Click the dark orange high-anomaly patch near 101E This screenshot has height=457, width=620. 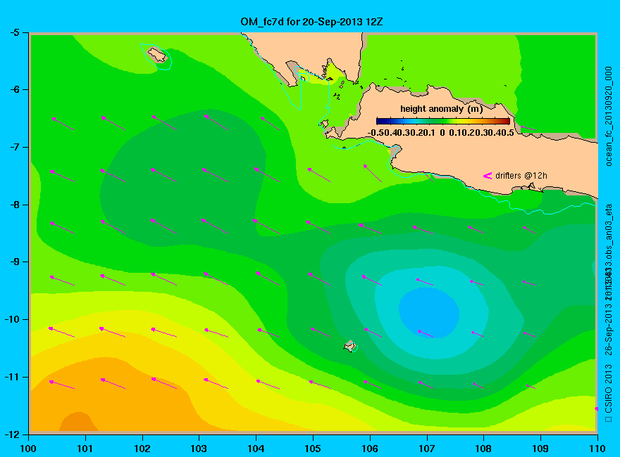coord(79,421)
